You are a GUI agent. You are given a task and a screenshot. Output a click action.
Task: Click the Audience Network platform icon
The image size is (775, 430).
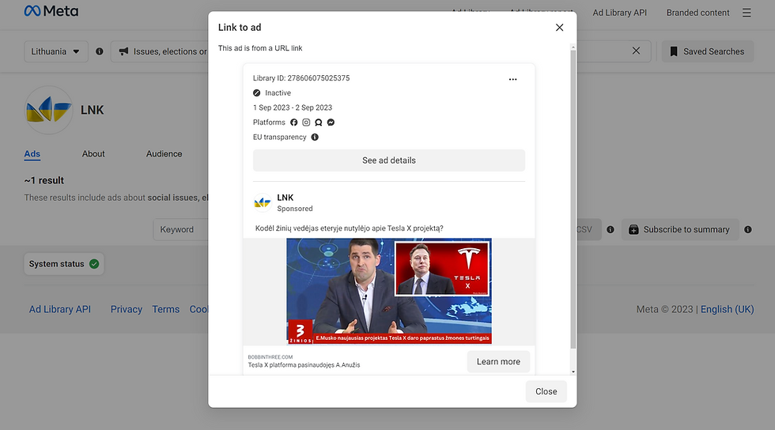[318, 122]
